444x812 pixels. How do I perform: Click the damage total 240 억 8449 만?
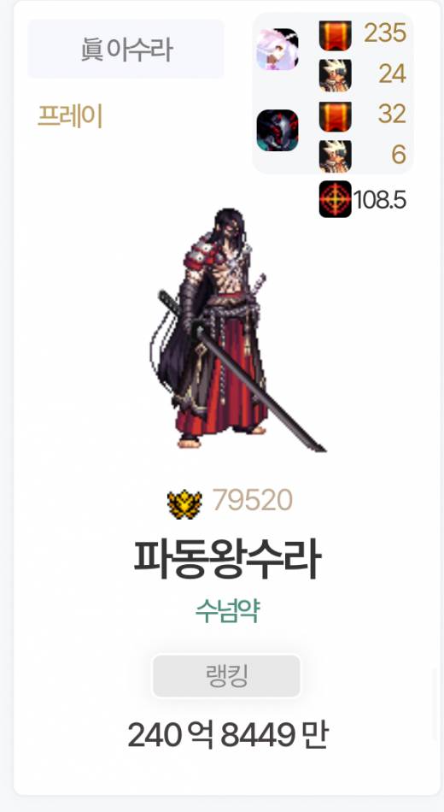click(227, 735)
